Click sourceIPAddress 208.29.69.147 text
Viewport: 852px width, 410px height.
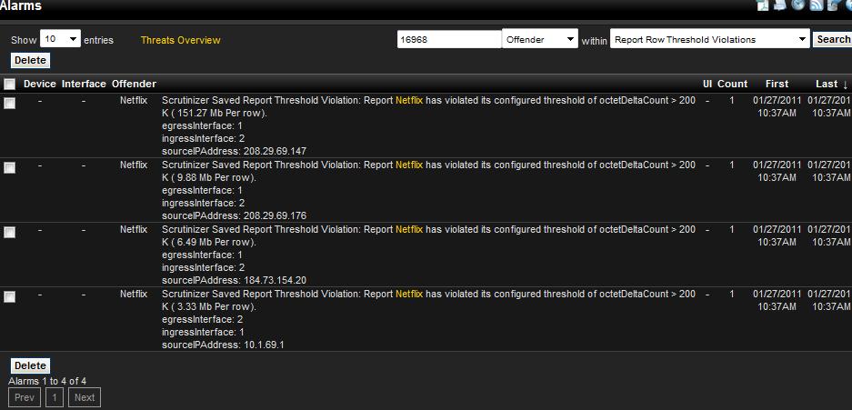[235, 152]
